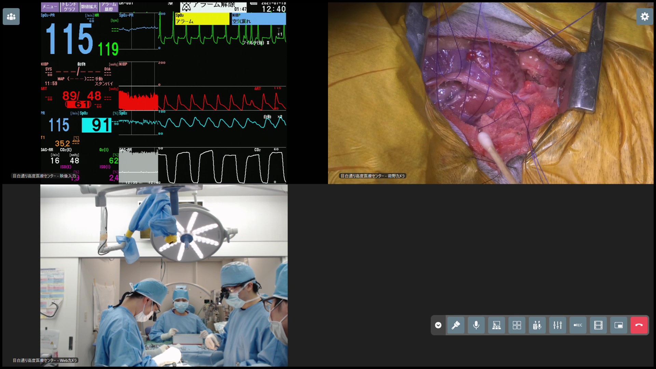This screenshot has height=369, width=656.
Task: Open the audio mixer sliders
Action: pyautogui.click(x=558, y=325)
